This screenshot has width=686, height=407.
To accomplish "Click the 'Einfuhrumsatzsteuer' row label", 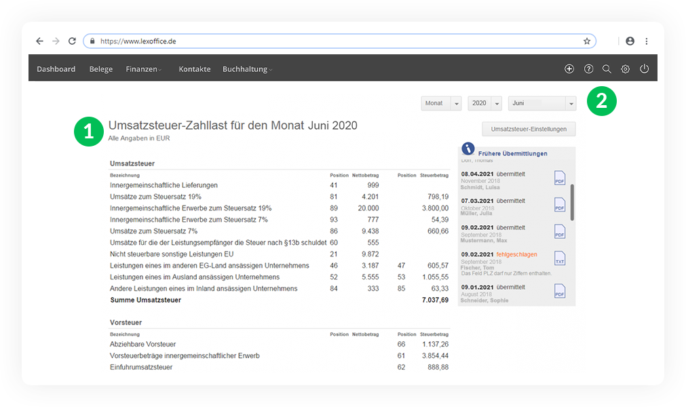I will click(141, 367).
